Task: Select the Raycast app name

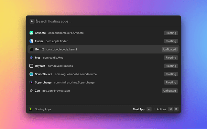Action: 40,66
